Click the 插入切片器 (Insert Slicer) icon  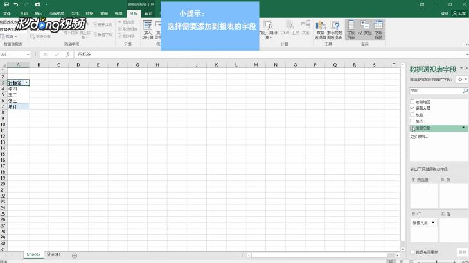click(x=148, y=30)
